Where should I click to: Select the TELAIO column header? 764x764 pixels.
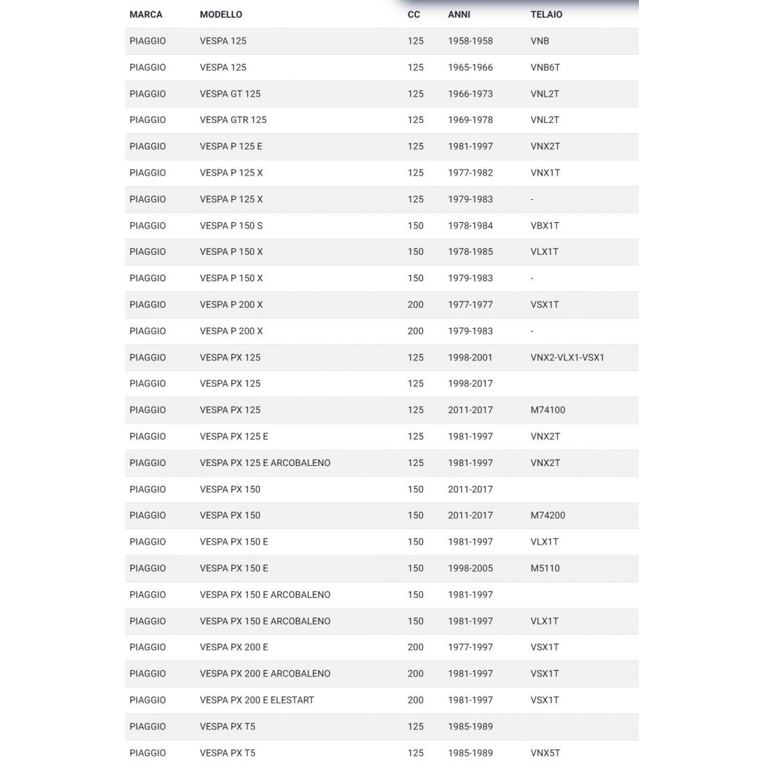(547, 15)
